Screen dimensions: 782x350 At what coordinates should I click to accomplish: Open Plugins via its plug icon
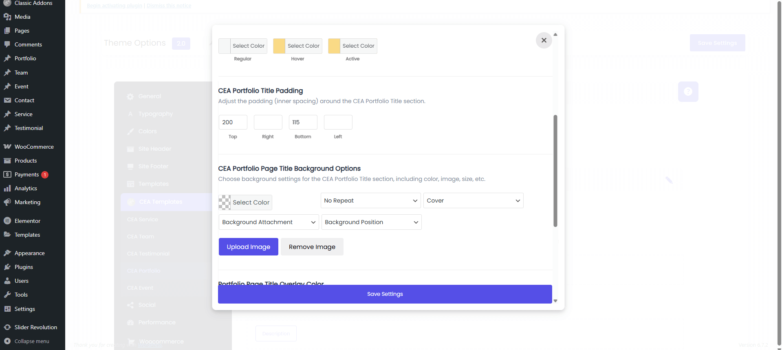pyautogui.click(x=7, y=267)
